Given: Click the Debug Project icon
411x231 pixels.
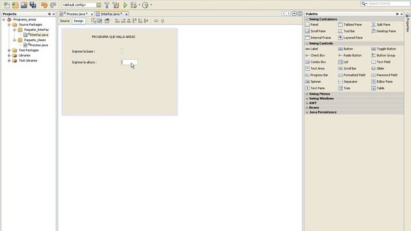Looking at the screenshot, I should [x=134, y=4].
